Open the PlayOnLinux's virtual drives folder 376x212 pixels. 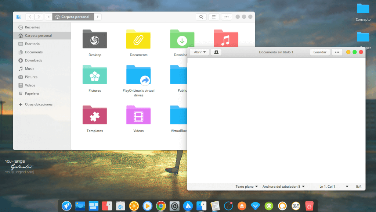138,75
